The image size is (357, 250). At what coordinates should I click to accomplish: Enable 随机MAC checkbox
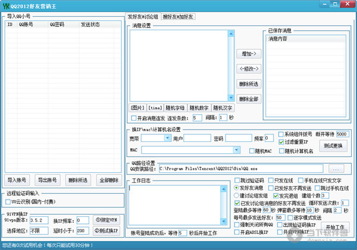coord(252,151)
